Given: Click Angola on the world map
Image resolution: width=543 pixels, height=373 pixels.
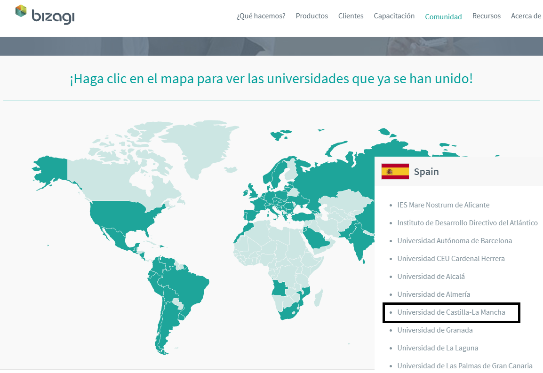Looking at the screenshot, I should coord(279,288).
